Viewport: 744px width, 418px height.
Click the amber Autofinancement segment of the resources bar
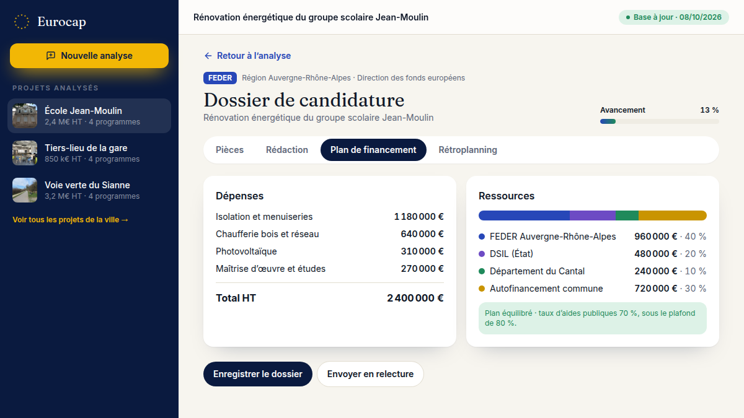tap(673, 216)
